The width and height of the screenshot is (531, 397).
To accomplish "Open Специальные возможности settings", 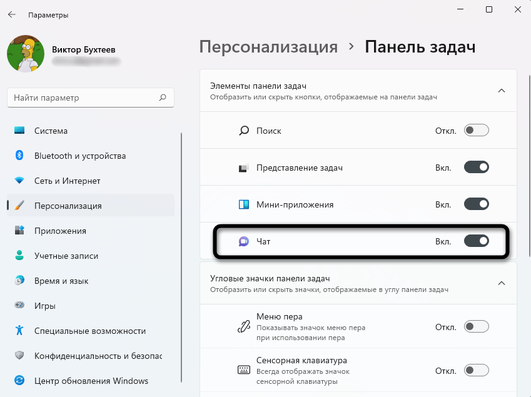I will [91, 331].
